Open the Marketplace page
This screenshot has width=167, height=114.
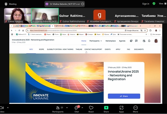click(x=111, y=41)
